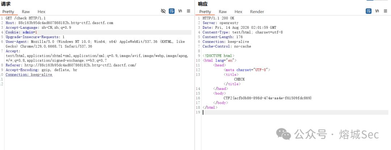Click the Host header line in request
The image size is (391, 150).
coord(59,23)
